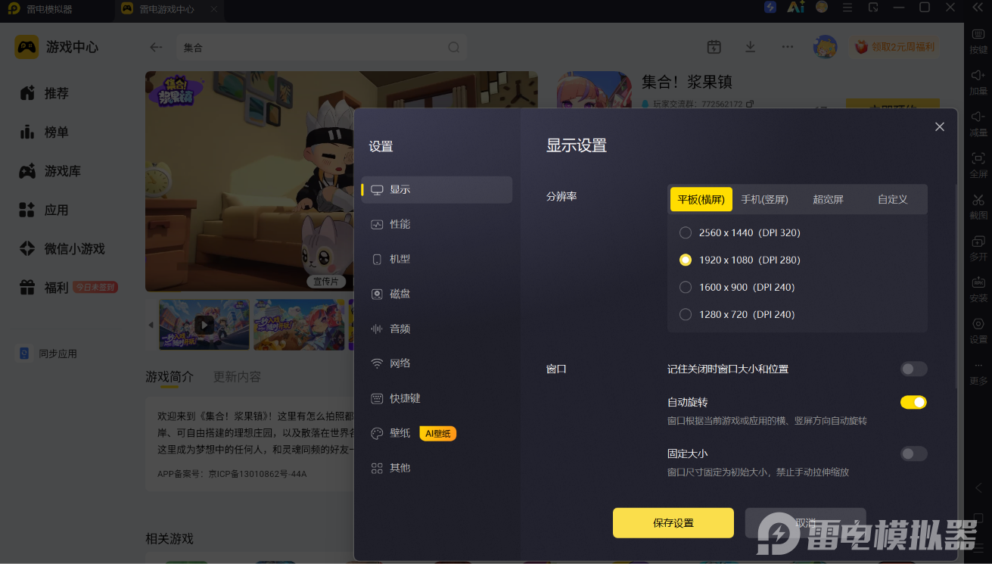Click 同步应用 in the sidebar

(48, 354)
